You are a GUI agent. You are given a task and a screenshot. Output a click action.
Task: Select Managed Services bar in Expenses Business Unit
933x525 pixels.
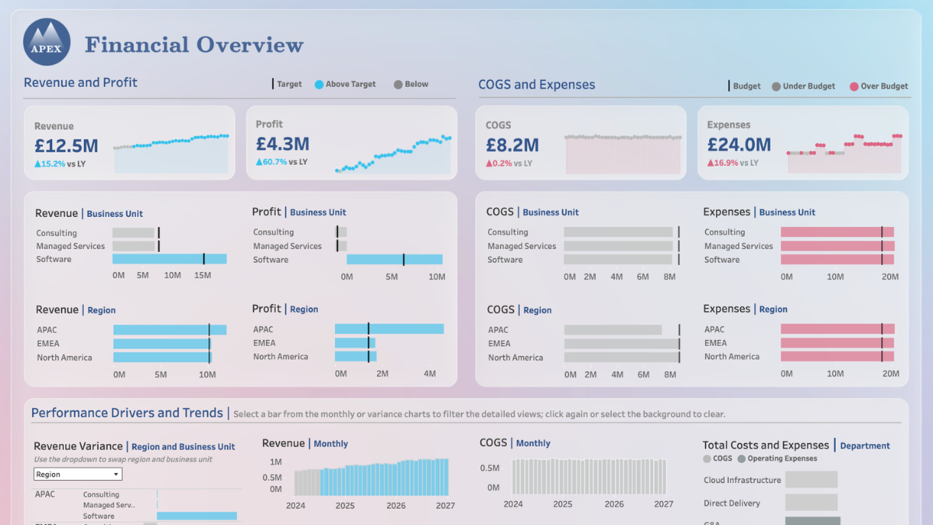[837, 246]
